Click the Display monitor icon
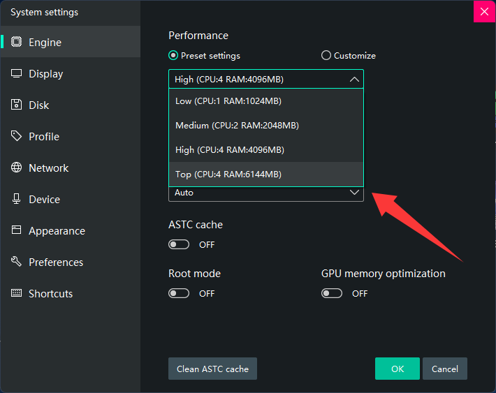The image size is (496, 393). [16, 73]
